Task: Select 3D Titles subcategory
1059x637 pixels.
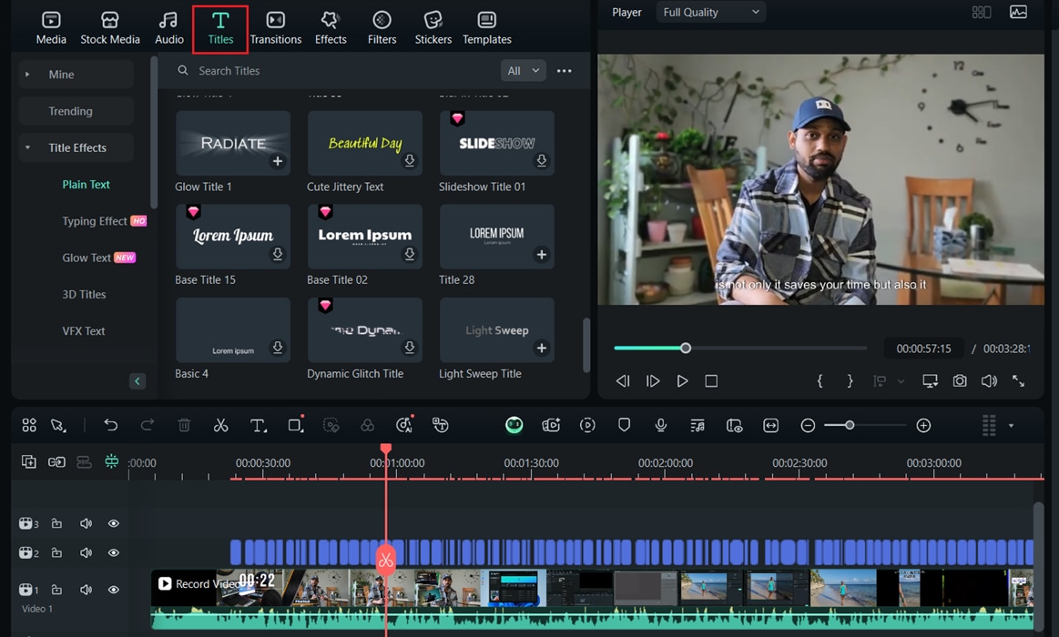Action: click(x=84, y=294)
